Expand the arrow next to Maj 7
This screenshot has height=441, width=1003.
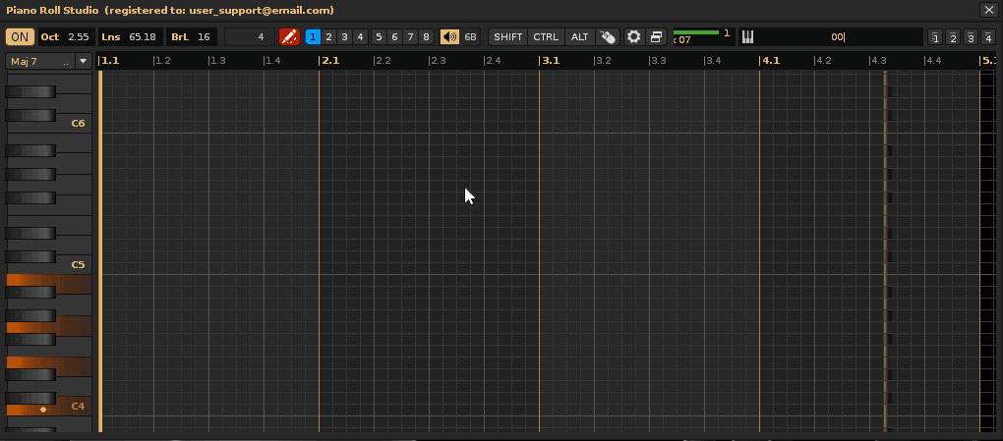(83, 61)
